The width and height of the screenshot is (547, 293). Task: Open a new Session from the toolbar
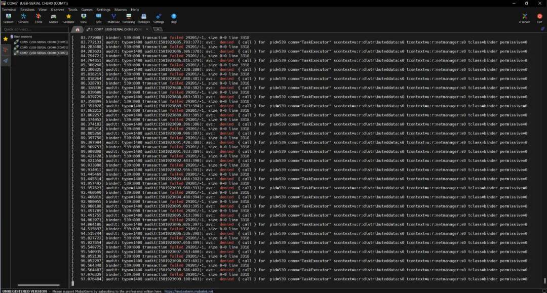[9, 18]
